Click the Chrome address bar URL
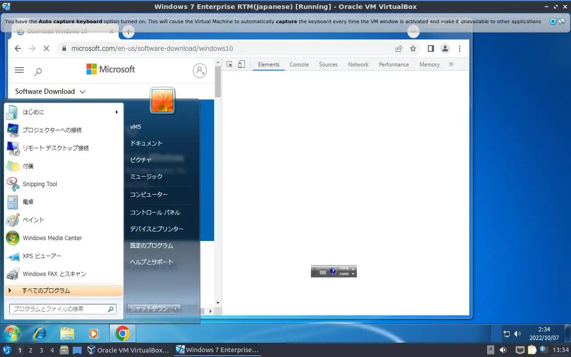This screenshot has width=571, height=357. click(x=152, y=49)
